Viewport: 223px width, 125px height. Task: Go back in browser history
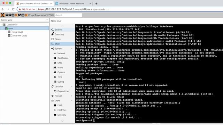[3, 9]
